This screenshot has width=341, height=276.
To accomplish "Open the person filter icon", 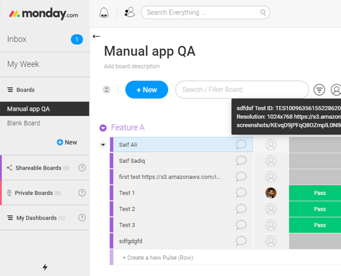I will [x=336, y=90].
